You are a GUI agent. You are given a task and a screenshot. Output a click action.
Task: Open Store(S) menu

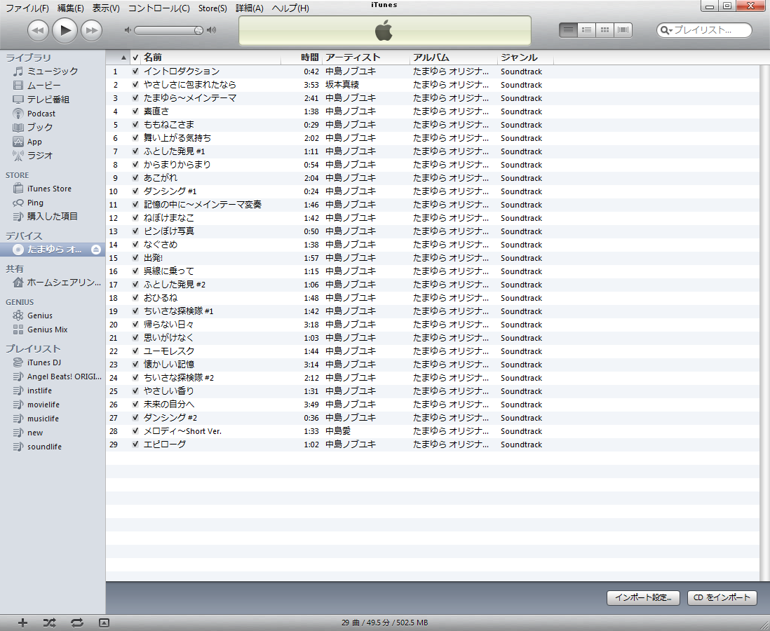[x=212, y=8]
